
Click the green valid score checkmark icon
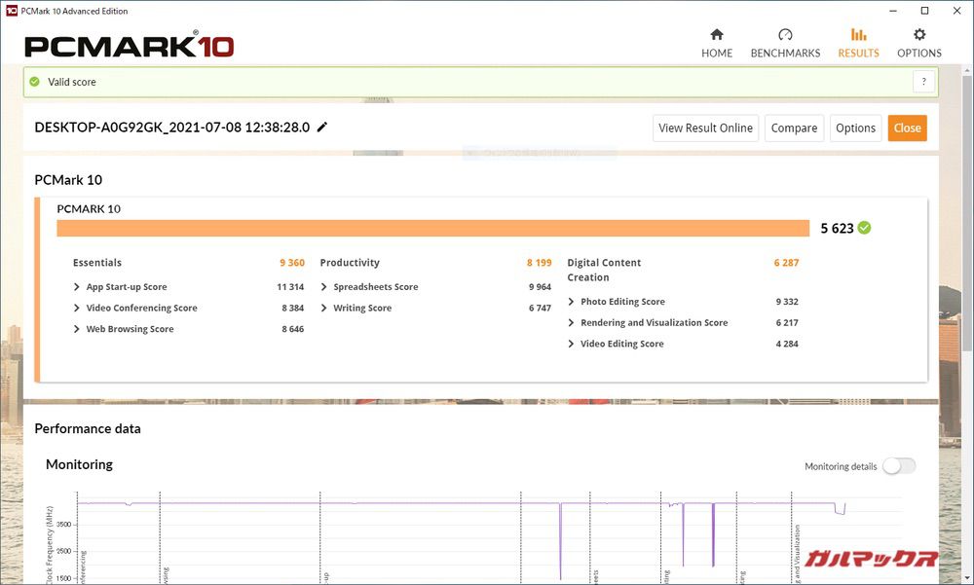tap(35, 83)
